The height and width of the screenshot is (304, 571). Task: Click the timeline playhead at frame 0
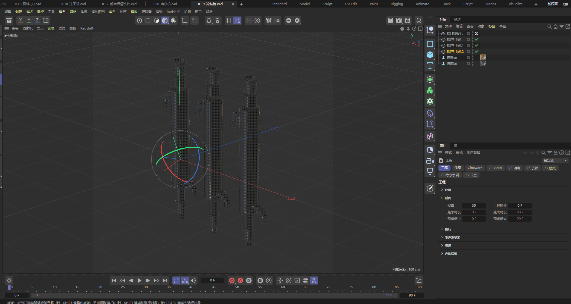click(x=9, y=288)
